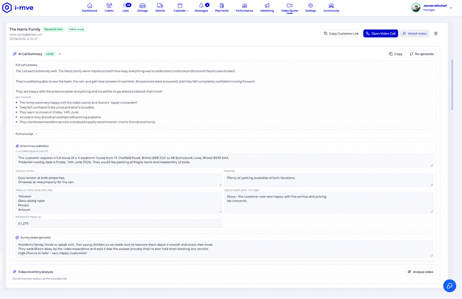This screenshot has width=462, height=299.
Task: Click the Objections text field
Action: click(x=329, y=203)
